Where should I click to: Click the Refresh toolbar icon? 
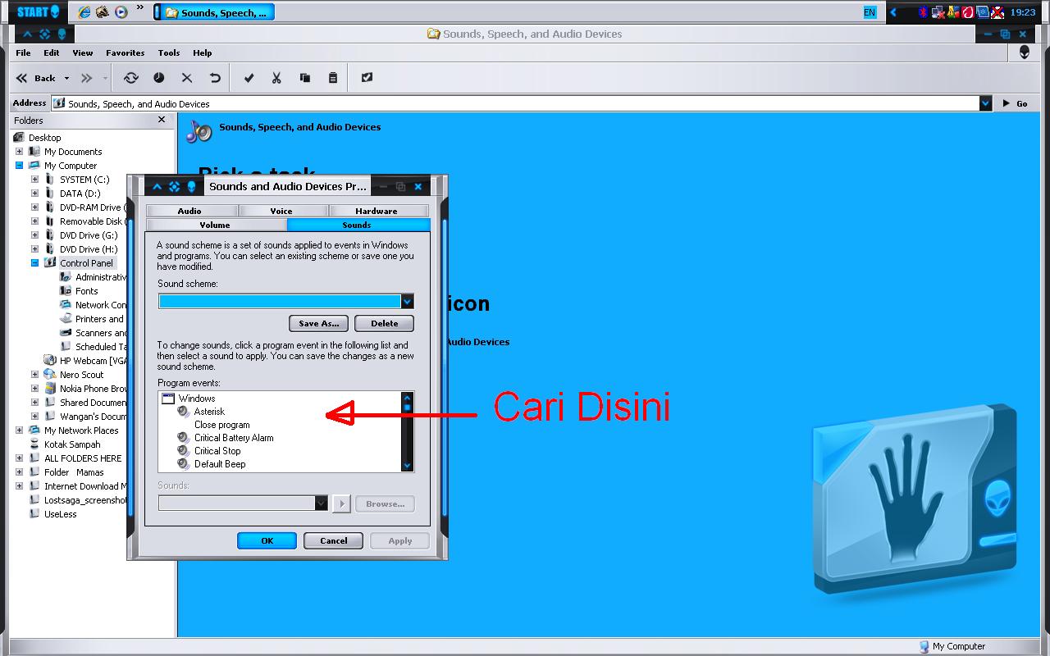tap(131, 77)
